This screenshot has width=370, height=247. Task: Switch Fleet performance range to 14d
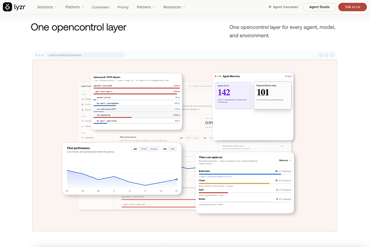pyautogui.click(x=173, y=149)
